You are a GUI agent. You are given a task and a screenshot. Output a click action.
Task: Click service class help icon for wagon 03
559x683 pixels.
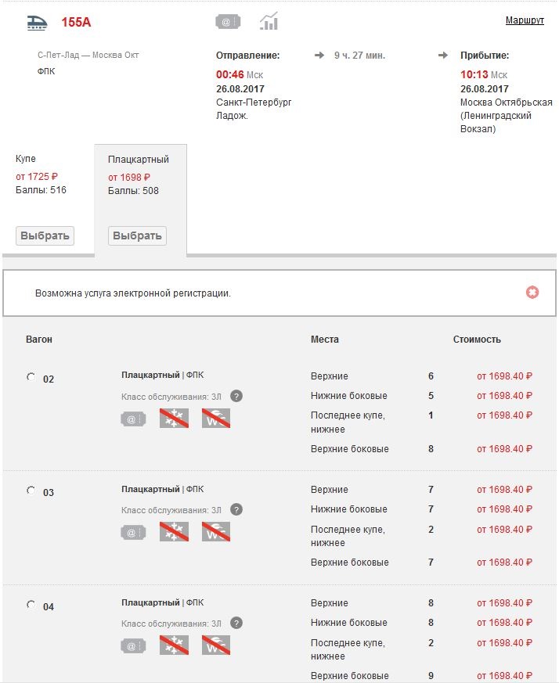pyautogui.click(x=236, y=509)
